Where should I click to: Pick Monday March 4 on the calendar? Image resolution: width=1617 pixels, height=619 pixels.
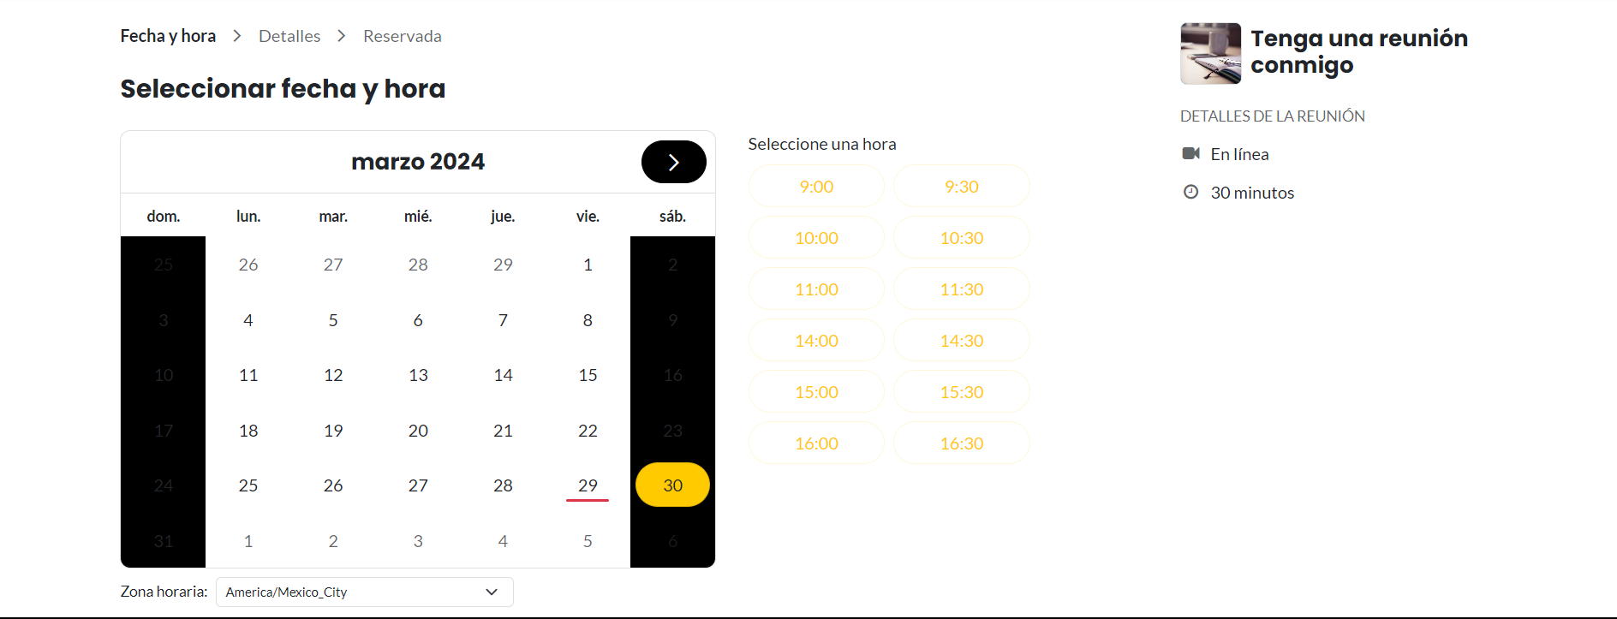tap(248, 320)
